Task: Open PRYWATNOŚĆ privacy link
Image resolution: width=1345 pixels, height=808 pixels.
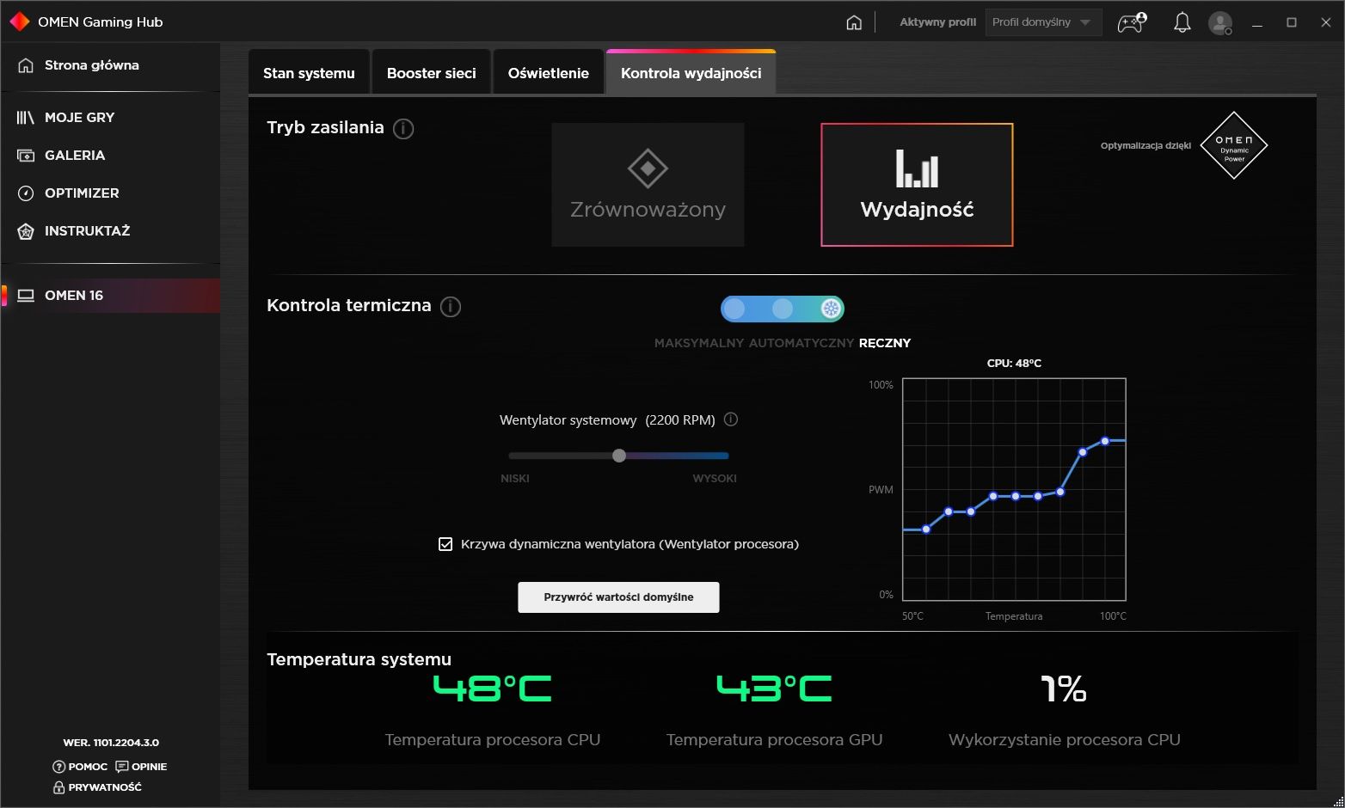Action: click(97, 787)
